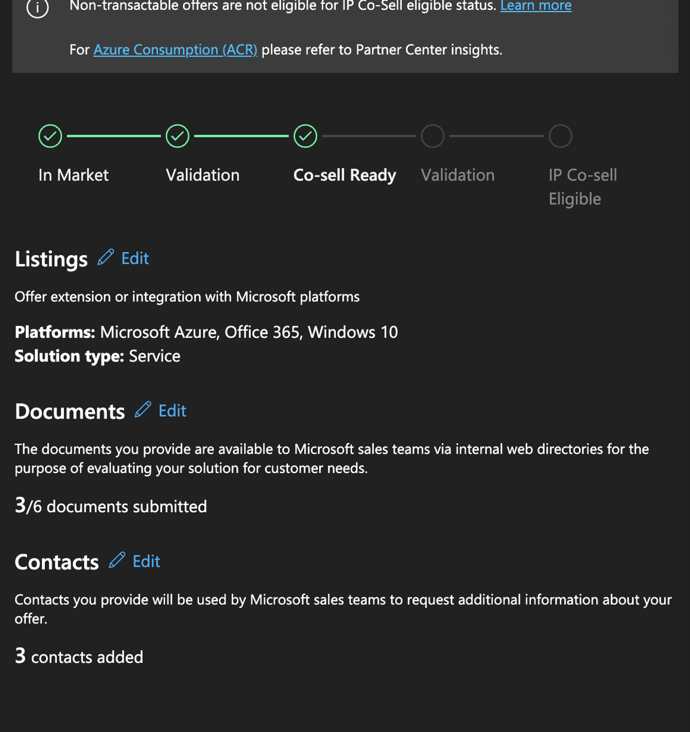Select the IP Co-sell Eligible stage label

tap(582, 187)
